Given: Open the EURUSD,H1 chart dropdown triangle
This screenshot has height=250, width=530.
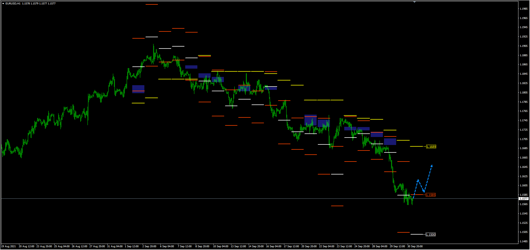Looking at the screenshot, I should click(3, 4).
